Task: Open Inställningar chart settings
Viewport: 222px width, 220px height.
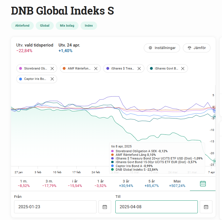Action: pos(162,48)
